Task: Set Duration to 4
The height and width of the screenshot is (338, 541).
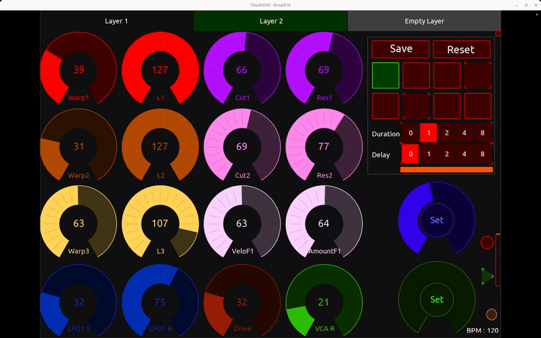Action: pyautogui.click(x=465, y=132)
